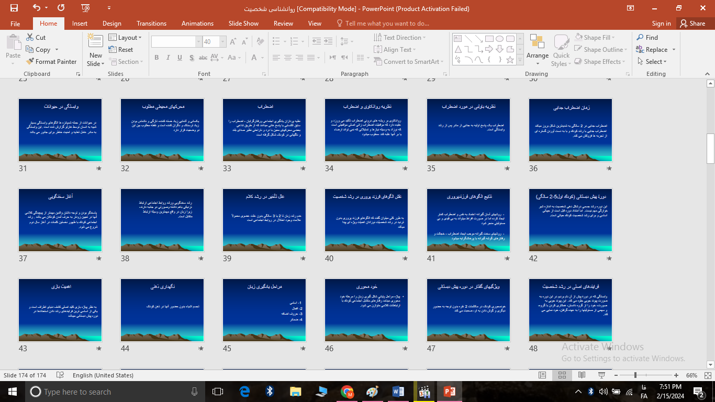715x402 pixels.
Task: Open Reading View from status bar
Action: point(582,375)
